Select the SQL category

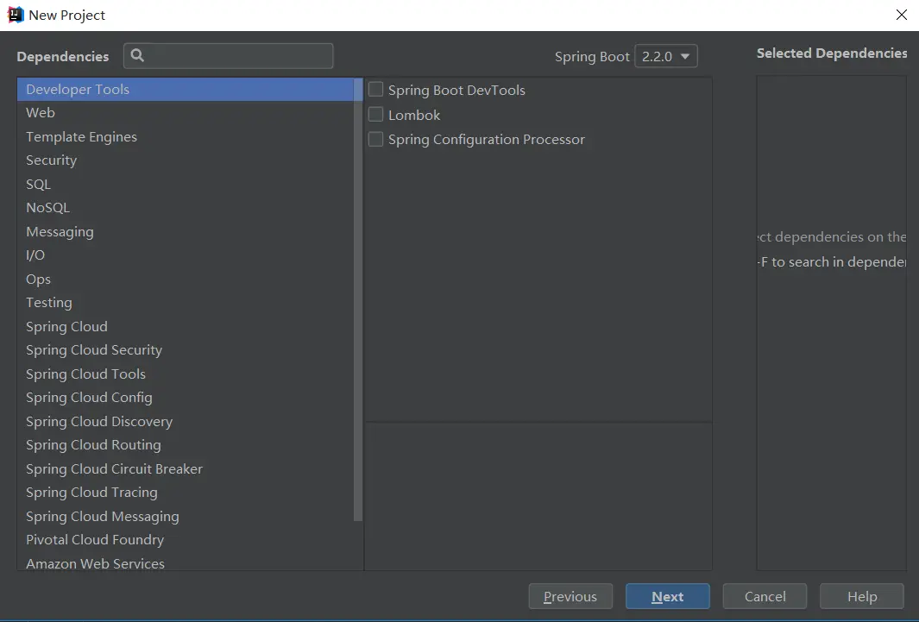186,184
